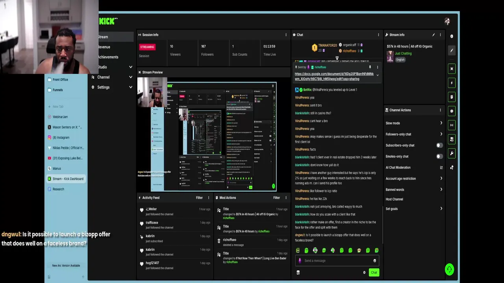The width and height of the screenshot is (504, 283).
Task: Click the info icon in right toolbar
Action: point(452,36)
